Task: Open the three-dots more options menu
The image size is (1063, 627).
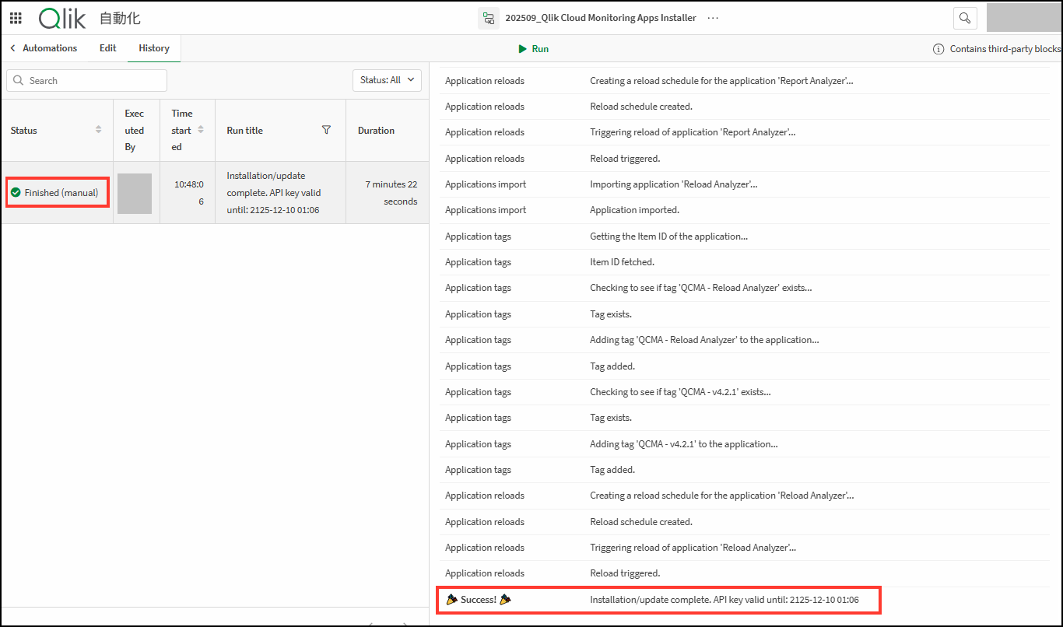Action: click(713, 18)
